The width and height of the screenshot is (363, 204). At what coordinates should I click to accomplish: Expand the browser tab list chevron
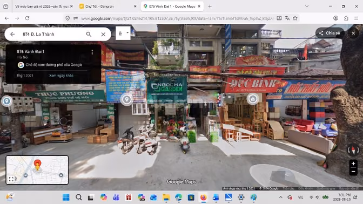point(307,6)
